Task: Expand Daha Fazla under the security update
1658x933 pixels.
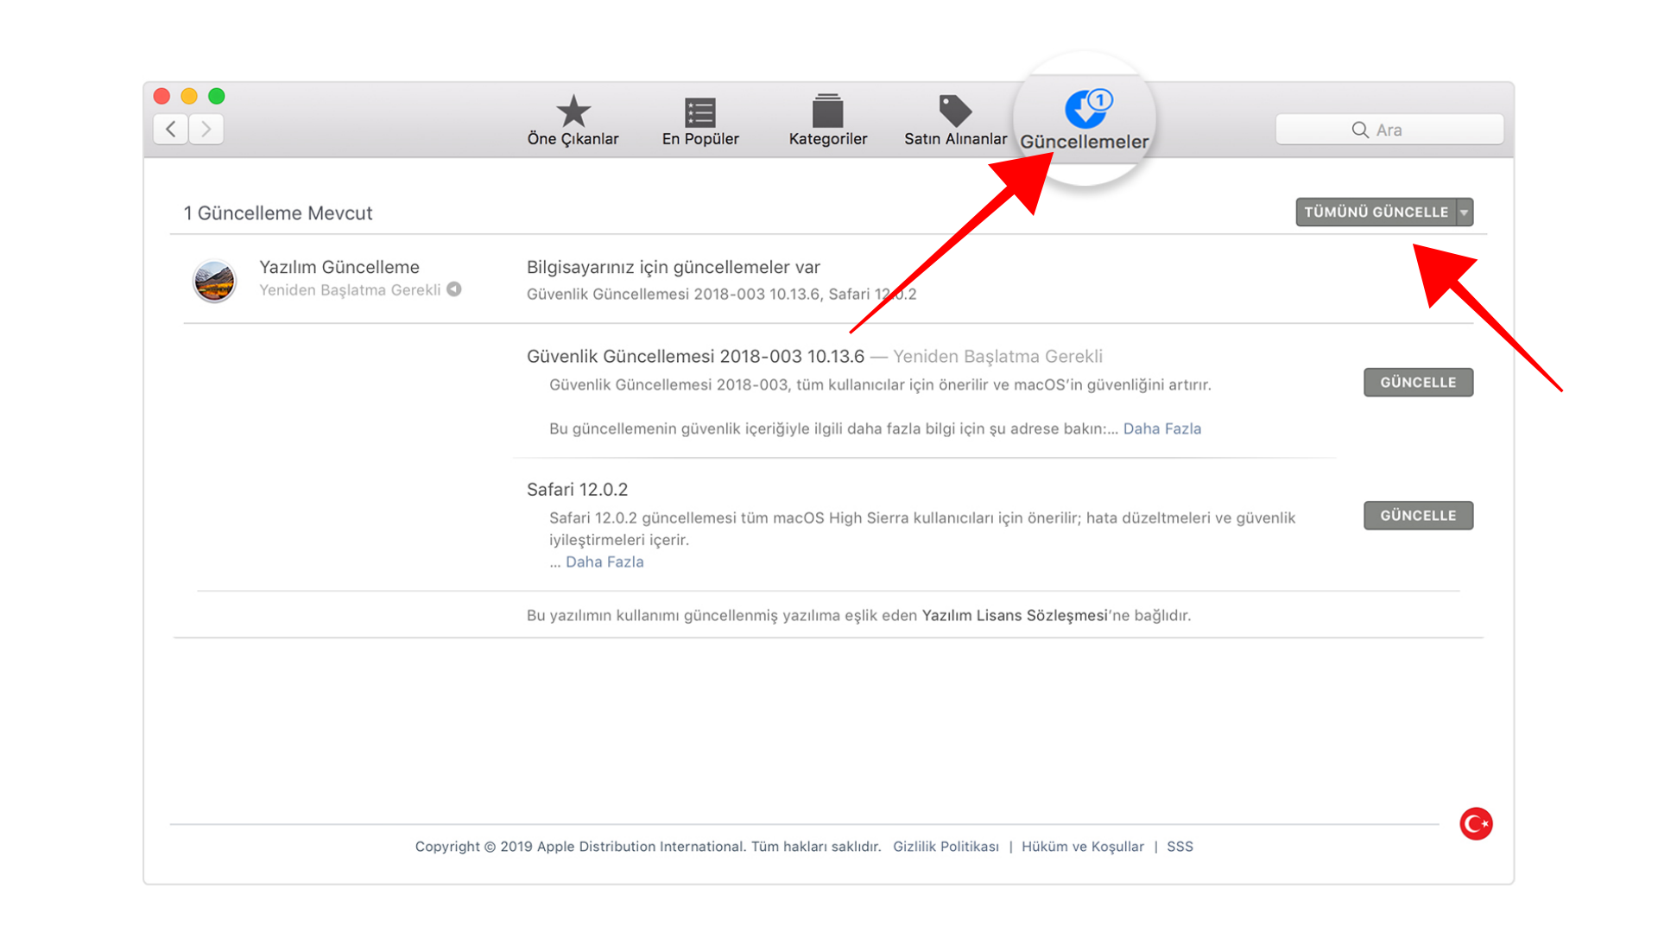Action: coord(1161,428)
